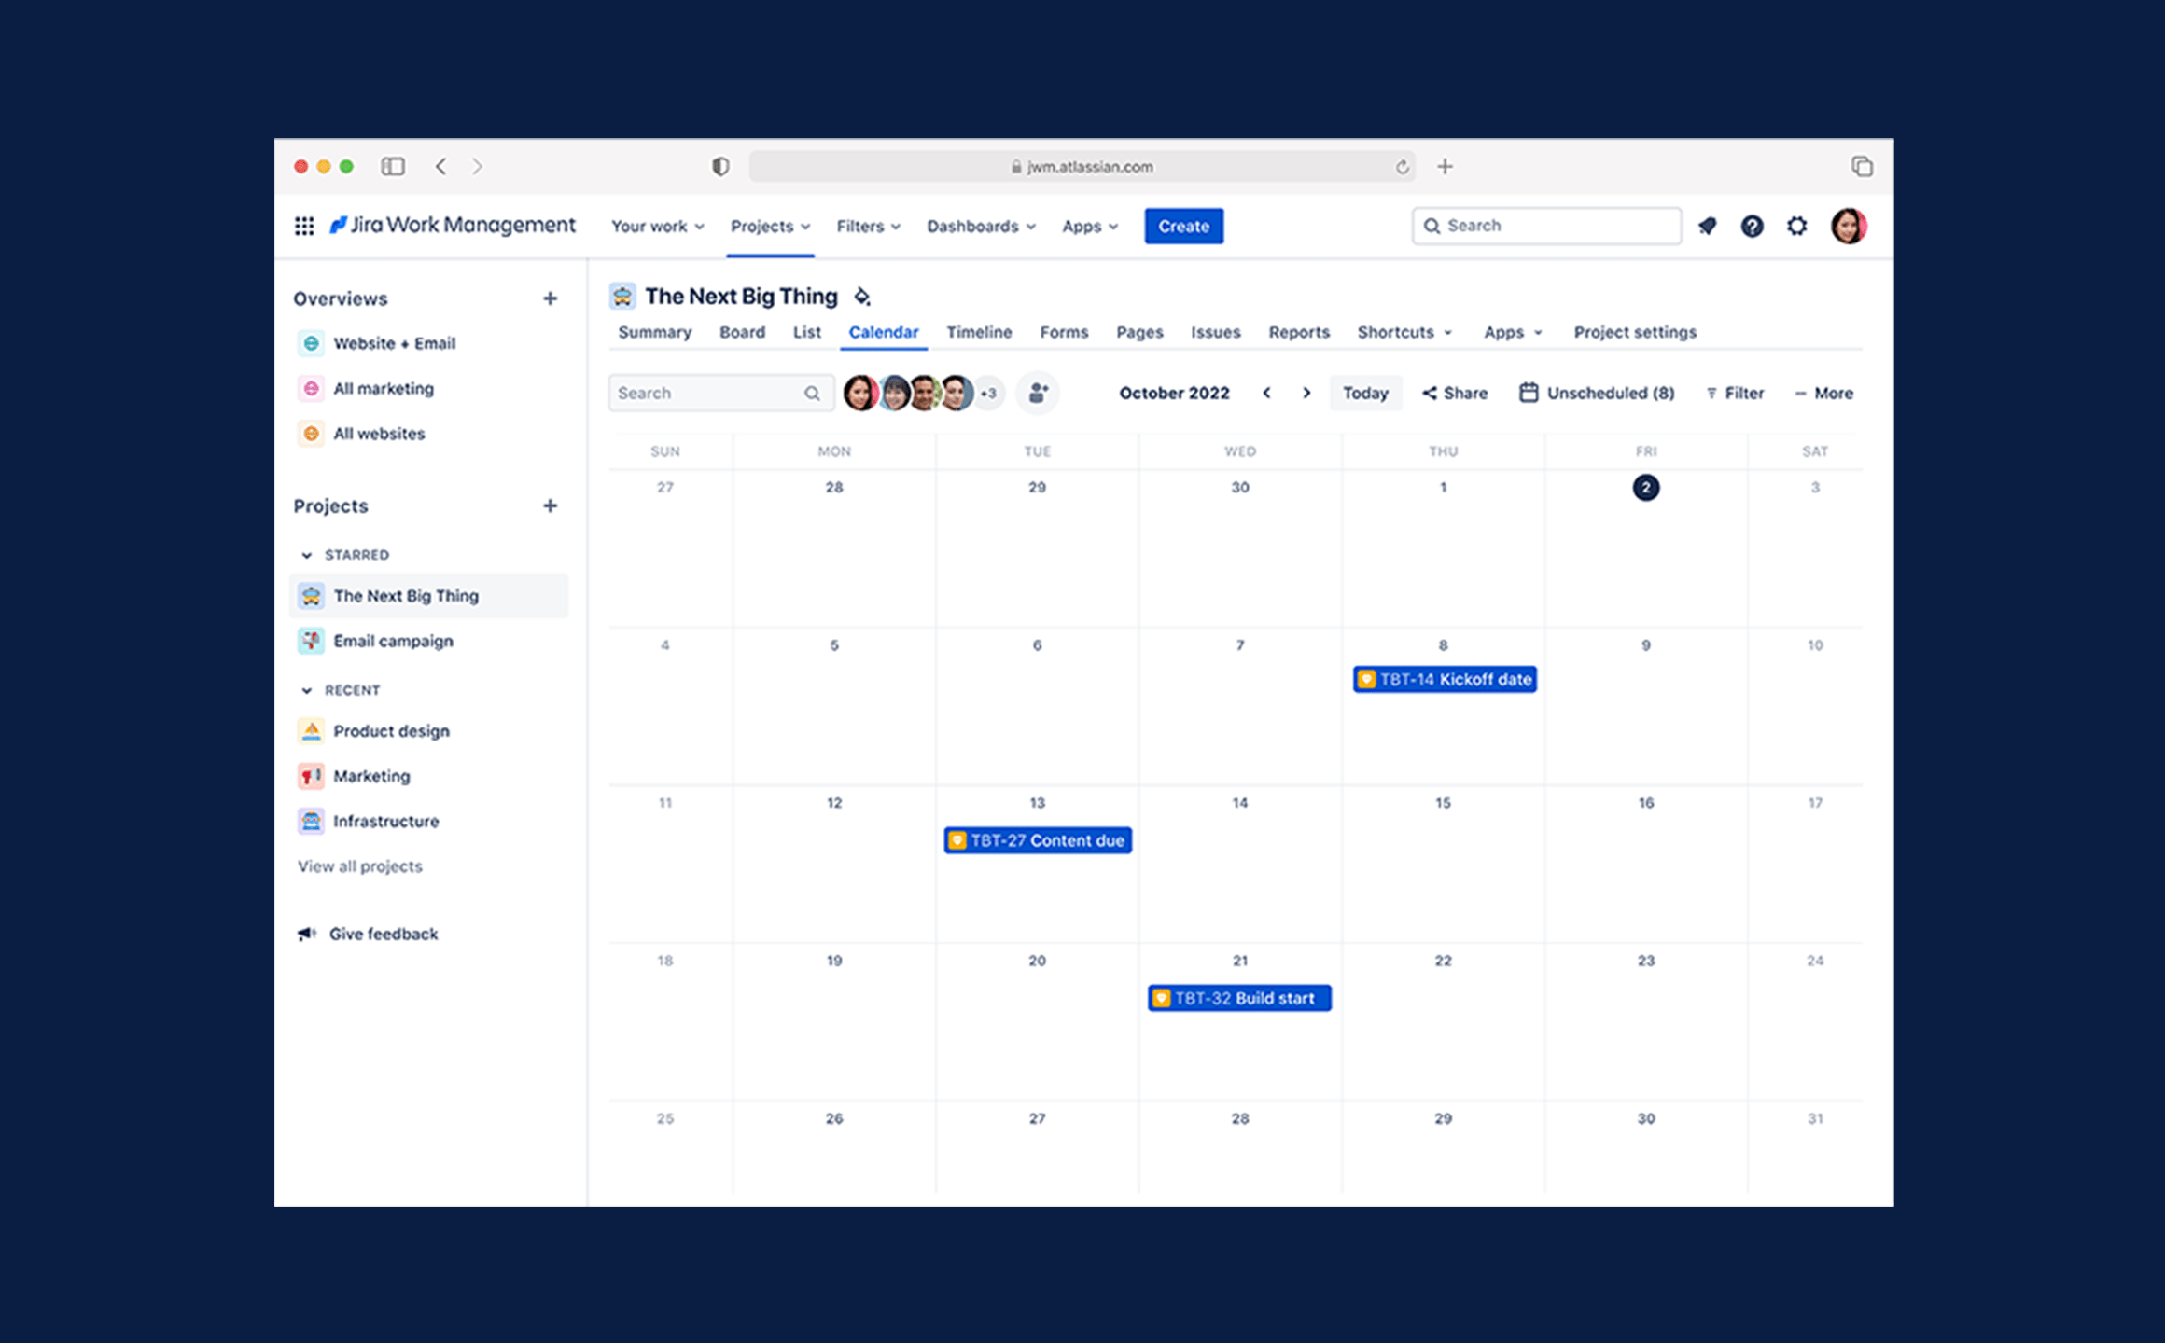The height and width of the screenshot is (1343, 2165).
Task: Click the blue Create button
Action: click(1184, 226)
